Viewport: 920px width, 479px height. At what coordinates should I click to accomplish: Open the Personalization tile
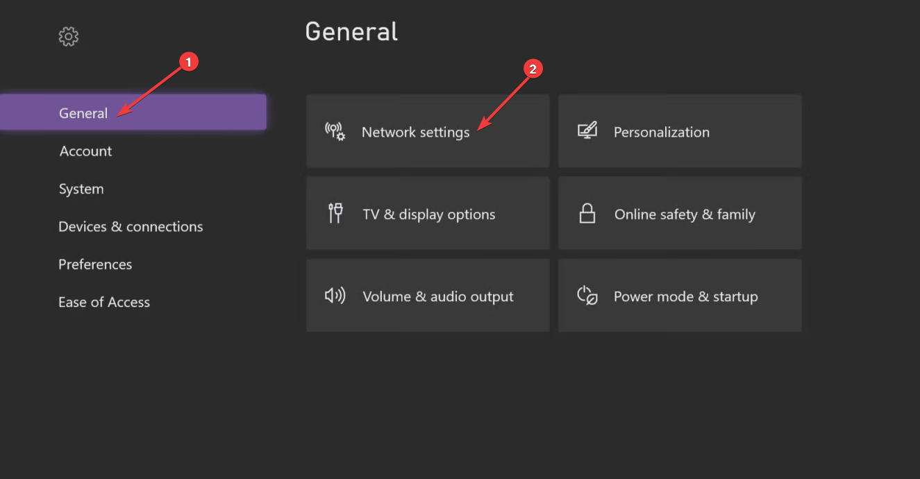click(680, 131)
